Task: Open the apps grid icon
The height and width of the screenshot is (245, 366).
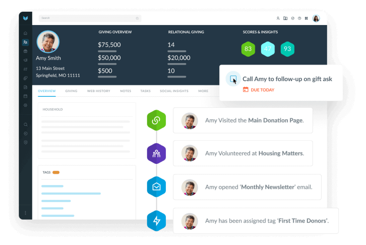Action: pos(306,18)
